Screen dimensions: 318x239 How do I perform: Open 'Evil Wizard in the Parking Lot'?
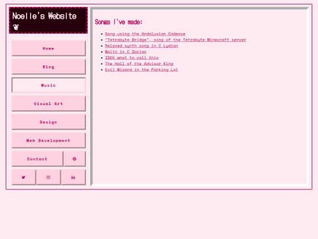point(141,70)
